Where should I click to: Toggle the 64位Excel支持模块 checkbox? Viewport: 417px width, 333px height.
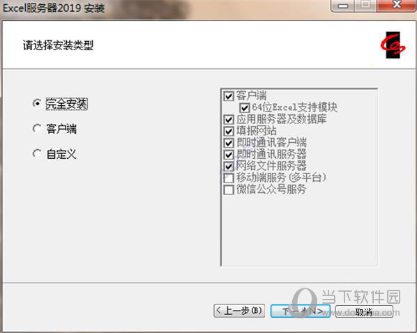tap(244, 107)
